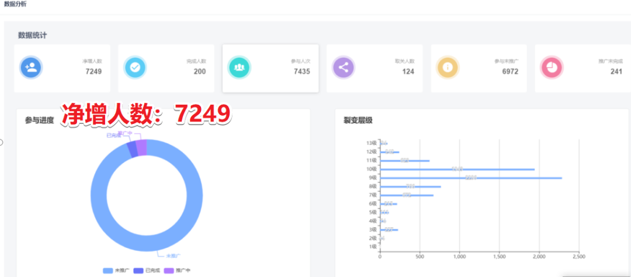Click the 2级 axis label
This screenshot has height=277, width=631.
pyautogui.click(x=373, y=238)
